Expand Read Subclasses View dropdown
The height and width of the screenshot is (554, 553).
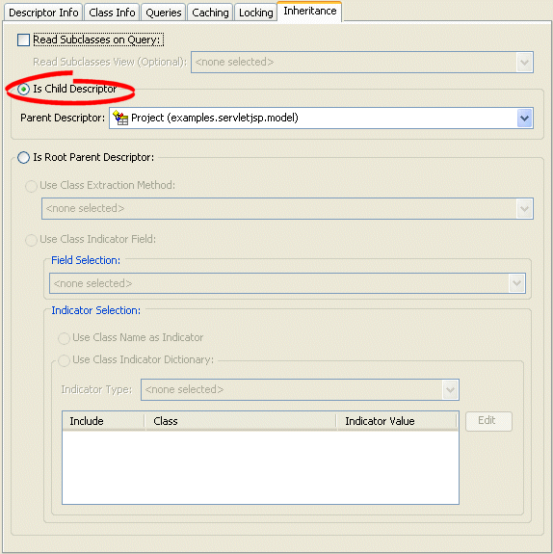pos(525,63)
